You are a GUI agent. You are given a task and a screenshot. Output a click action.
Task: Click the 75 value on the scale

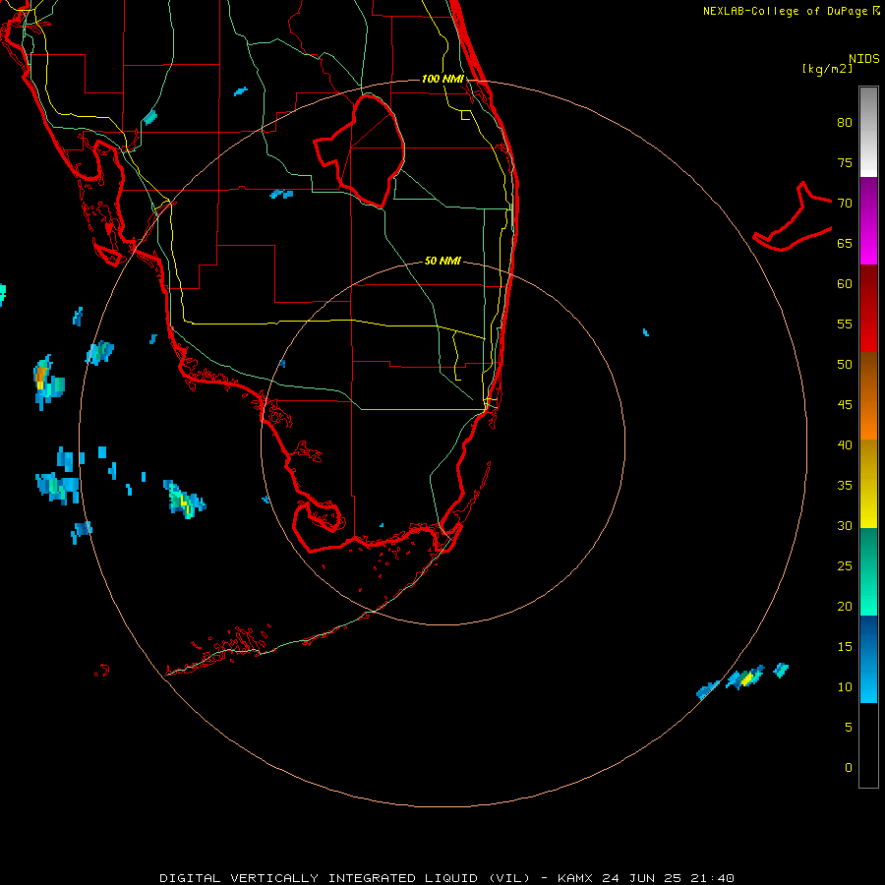845,162
